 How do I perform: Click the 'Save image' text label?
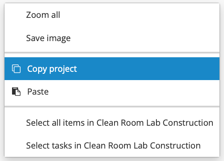click(x=48, y=38)
